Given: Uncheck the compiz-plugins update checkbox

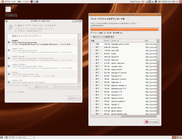Looking at the screenshot, I should (9, 66).
